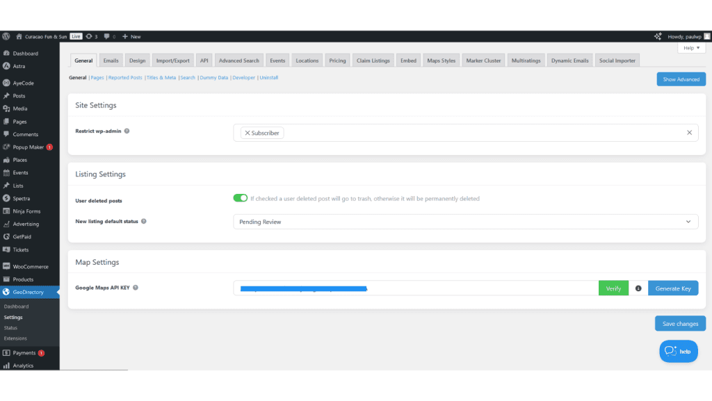
Task: Open the Media library from the sidebar
Action: pos(19,108)
